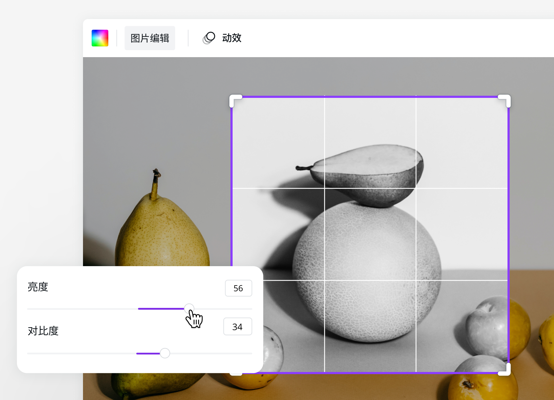The width and height of the screenshot is (554, 400).
Task: Open the 动效 animation options
Action: coord(222,38)
